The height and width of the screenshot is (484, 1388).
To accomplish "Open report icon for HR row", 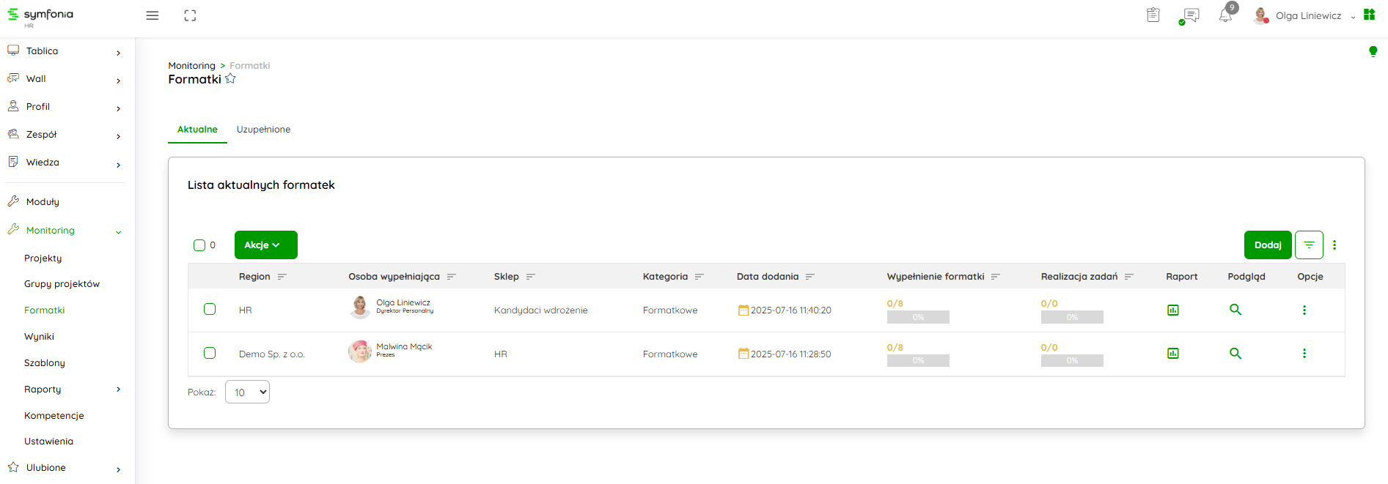I will 1172,310.
